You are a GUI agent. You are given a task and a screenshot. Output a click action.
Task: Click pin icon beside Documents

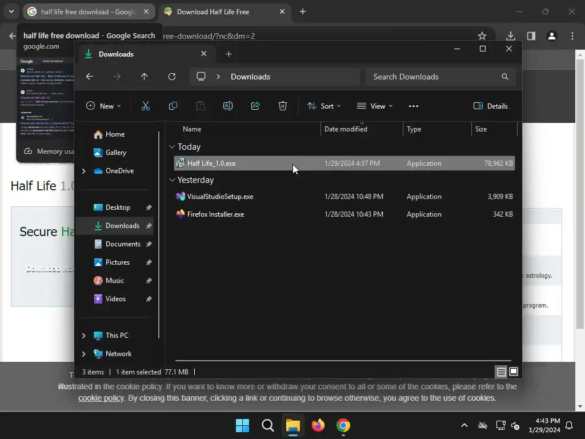point(149,244)
